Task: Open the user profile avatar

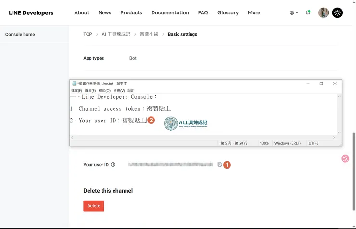Action: [324, 12]
